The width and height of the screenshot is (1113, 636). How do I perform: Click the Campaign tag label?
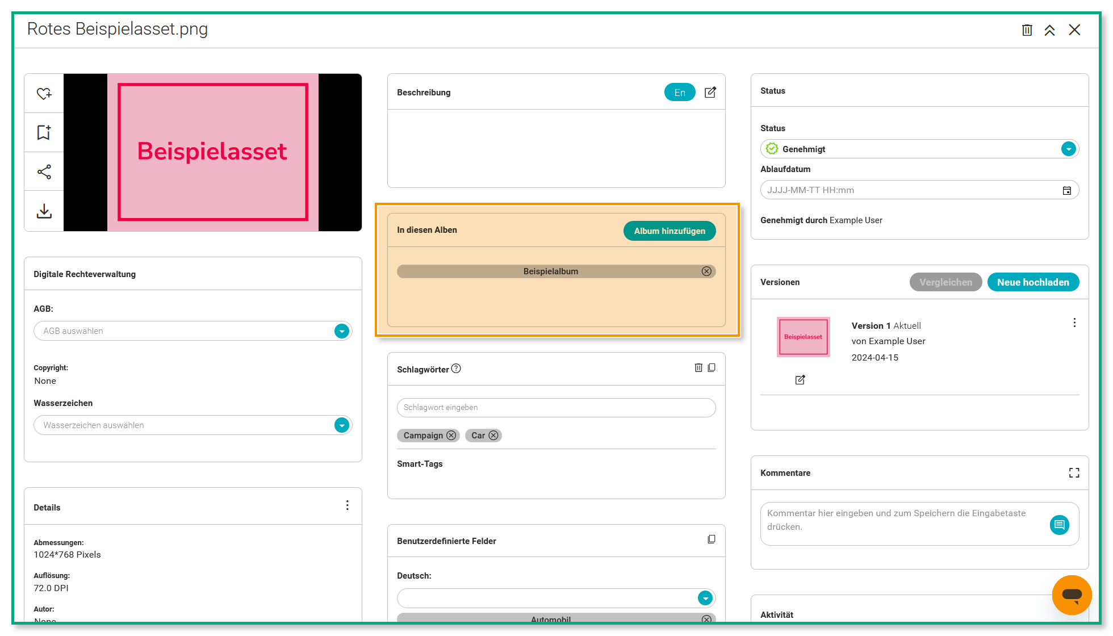(x=423, y=436)
